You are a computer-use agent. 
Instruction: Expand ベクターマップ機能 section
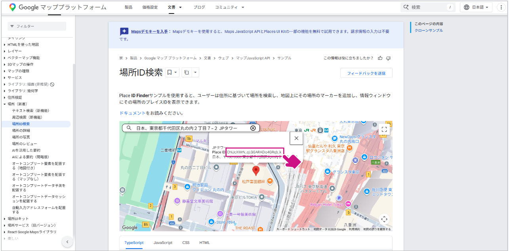tap(5, 58)
